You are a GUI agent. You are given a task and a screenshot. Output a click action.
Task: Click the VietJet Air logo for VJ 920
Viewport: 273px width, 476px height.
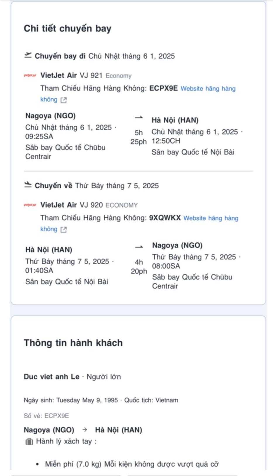[30, 205]
